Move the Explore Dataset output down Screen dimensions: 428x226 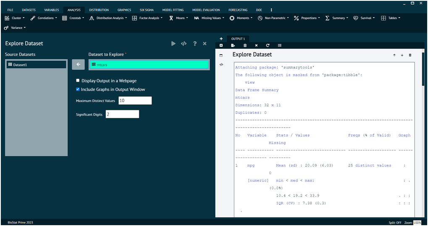click(x=402, y=55)
